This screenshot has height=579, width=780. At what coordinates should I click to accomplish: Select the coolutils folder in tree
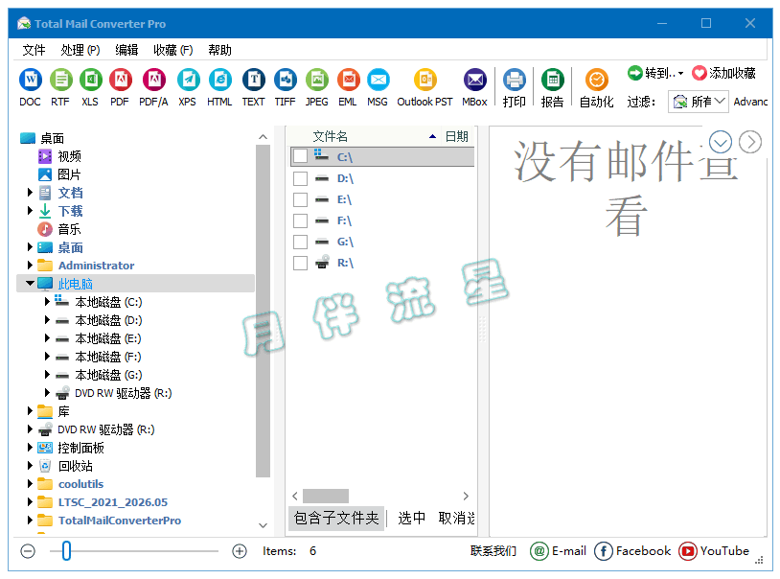pos(80,484)
